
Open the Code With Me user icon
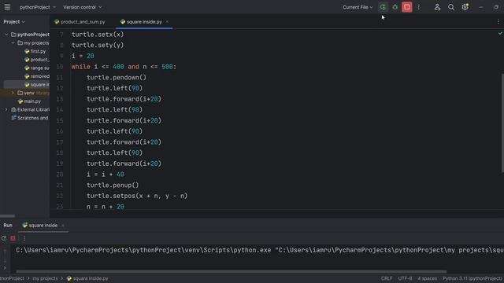[x=437, y=7]
